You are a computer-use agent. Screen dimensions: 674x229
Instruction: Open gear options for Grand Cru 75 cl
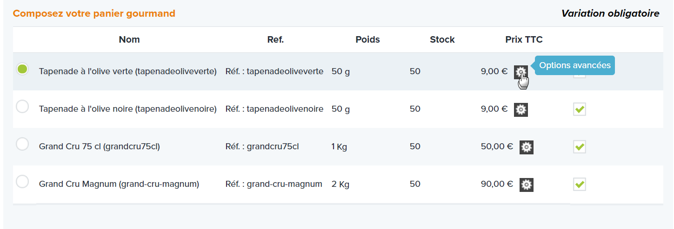(527, 147)
